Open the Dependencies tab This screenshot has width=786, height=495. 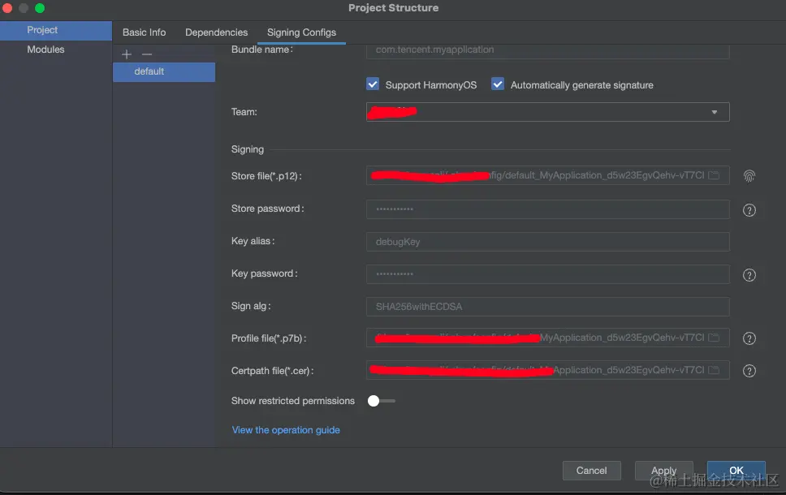pos(216,32)
